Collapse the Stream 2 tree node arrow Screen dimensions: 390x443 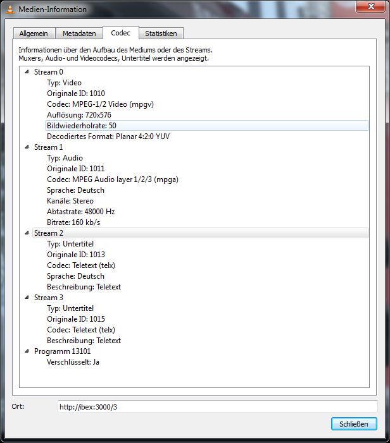(27, 233)
